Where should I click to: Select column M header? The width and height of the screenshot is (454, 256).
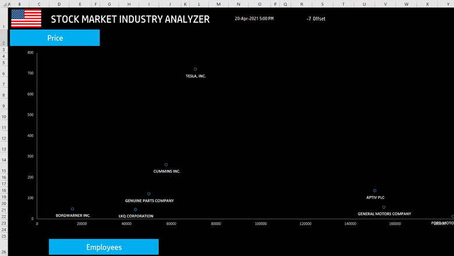[218, 4]
